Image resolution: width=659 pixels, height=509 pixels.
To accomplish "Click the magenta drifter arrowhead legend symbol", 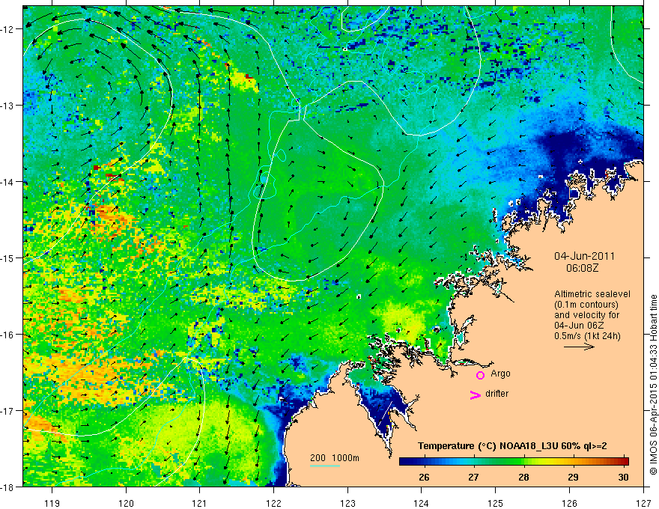I will (476, 394).
